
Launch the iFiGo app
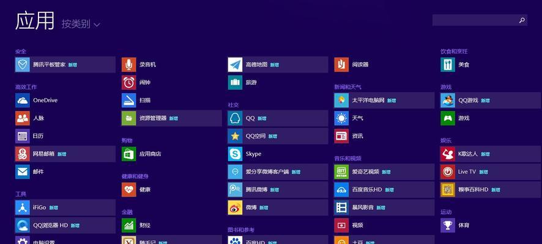(x=65, y=207)
